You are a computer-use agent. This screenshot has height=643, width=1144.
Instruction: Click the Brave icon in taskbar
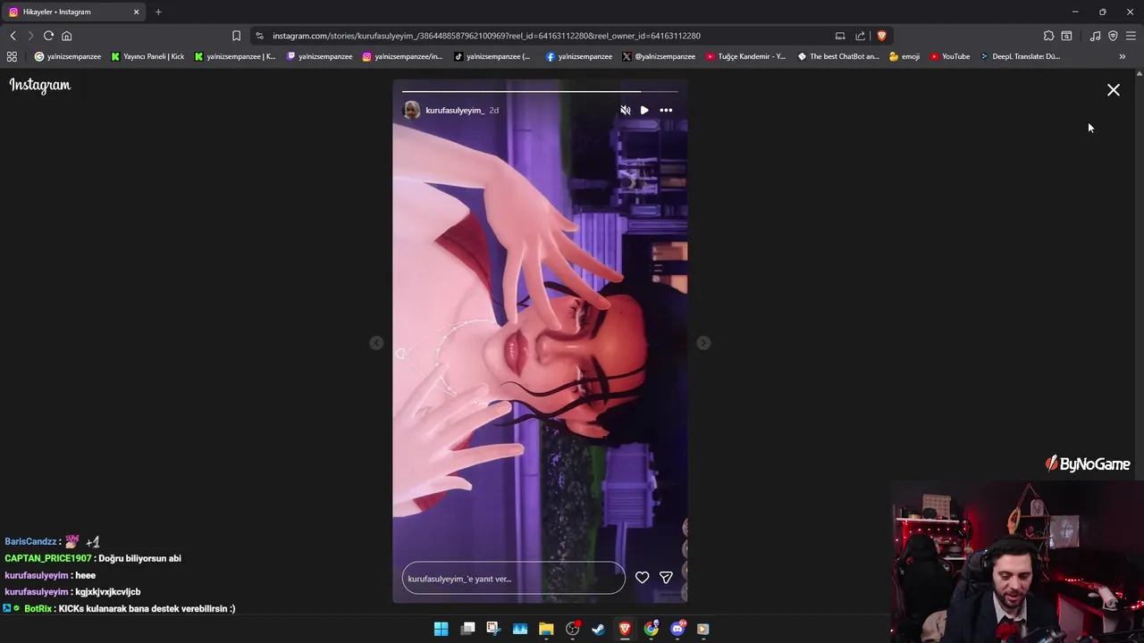625,629
